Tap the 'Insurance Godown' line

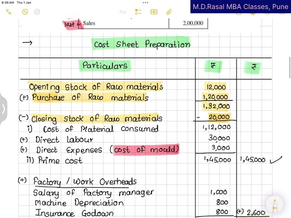74,213
